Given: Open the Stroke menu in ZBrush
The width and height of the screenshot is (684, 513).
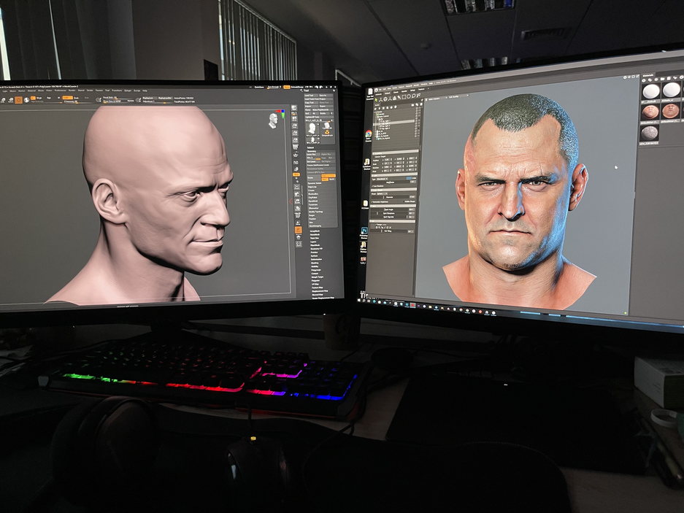Looking at the screenshot, I should coord(90,90).
